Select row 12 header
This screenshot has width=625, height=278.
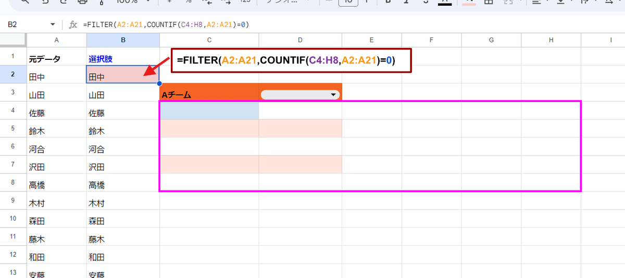[x=14, y=255]
